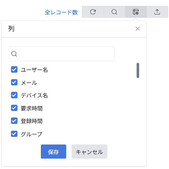
Task: Open the search icon in toolbar
Action: (114, 12)
